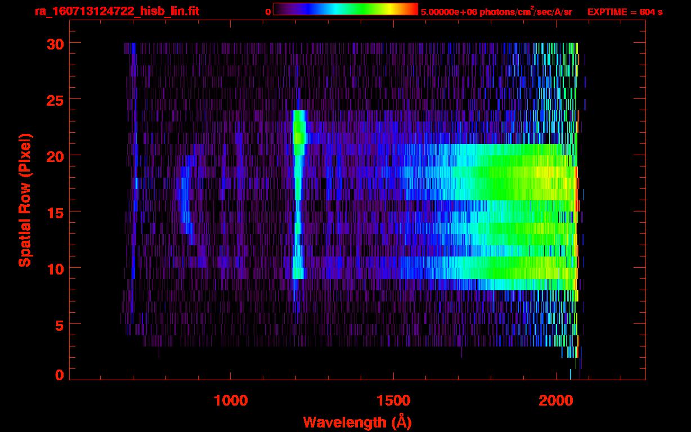Click the EXPTIME = 604 s text
Screen dimensions: 691x432
click(625, 12)
